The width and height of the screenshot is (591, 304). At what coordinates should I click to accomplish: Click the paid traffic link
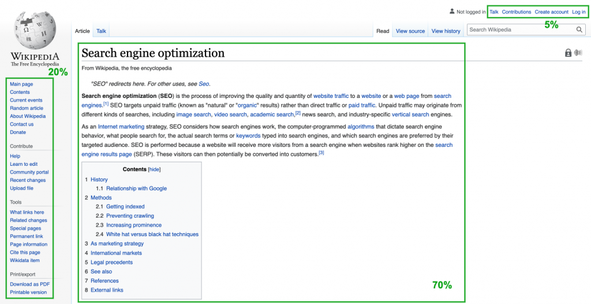[x=362, y=105]
